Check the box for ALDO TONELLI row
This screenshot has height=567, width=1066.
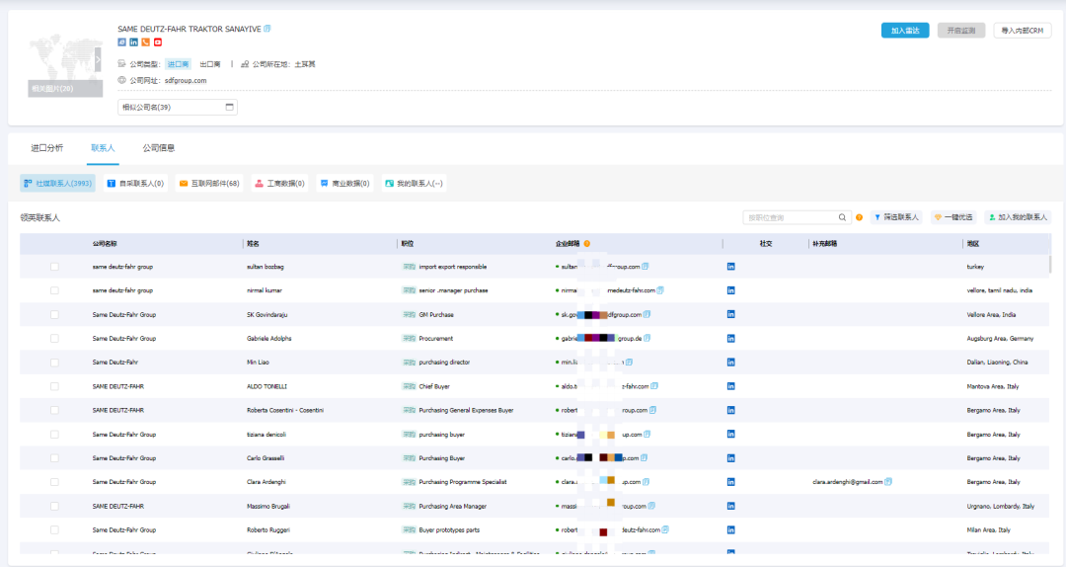[54, 386]
